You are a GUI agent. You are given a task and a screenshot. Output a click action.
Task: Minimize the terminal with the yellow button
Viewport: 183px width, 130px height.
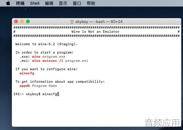(22, 21)
